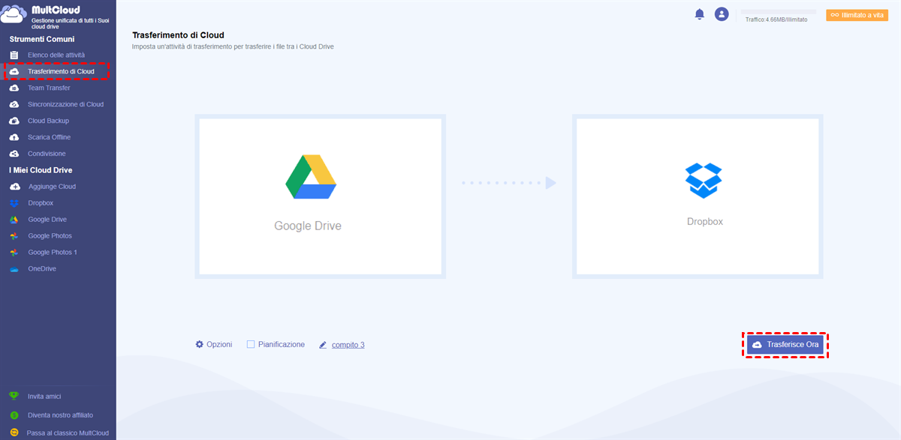Select the Google Drive source box
Viewport: 901px width, 440px height.
pos(321,196)
